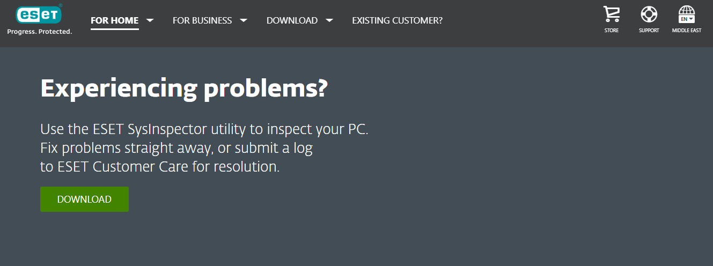Go to the EXISTING CUSTOMER? page
713x266 pixels.
397,20
